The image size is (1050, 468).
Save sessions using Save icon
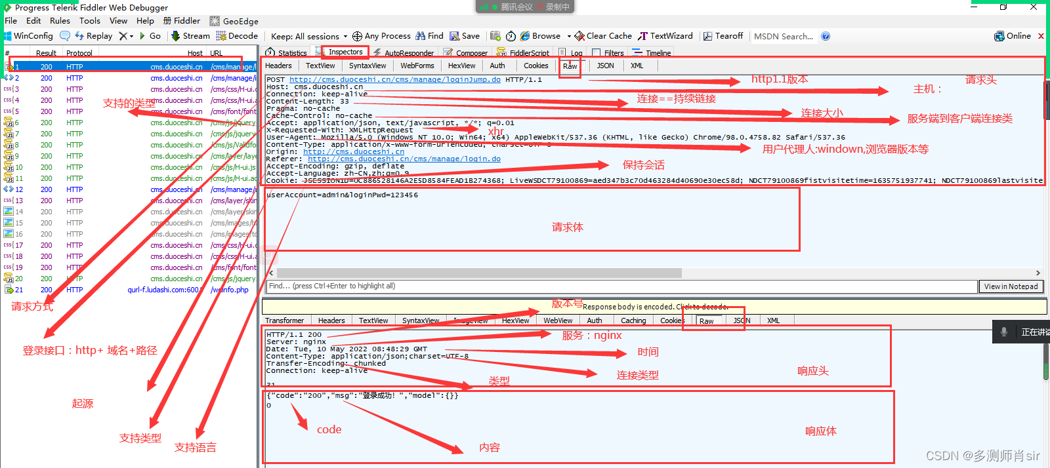465,36
